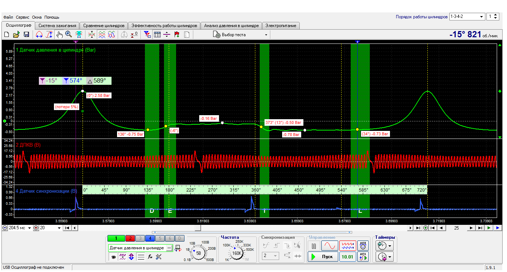The image size is (507, 272).
Task: Click the red sine wave mode button
Action: [x=330, y=245]
